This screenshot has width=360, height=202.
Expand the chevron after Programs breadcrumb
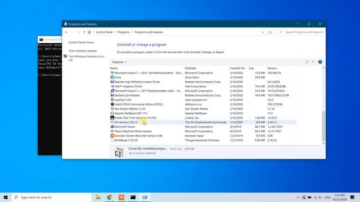[x=132, y=33]
